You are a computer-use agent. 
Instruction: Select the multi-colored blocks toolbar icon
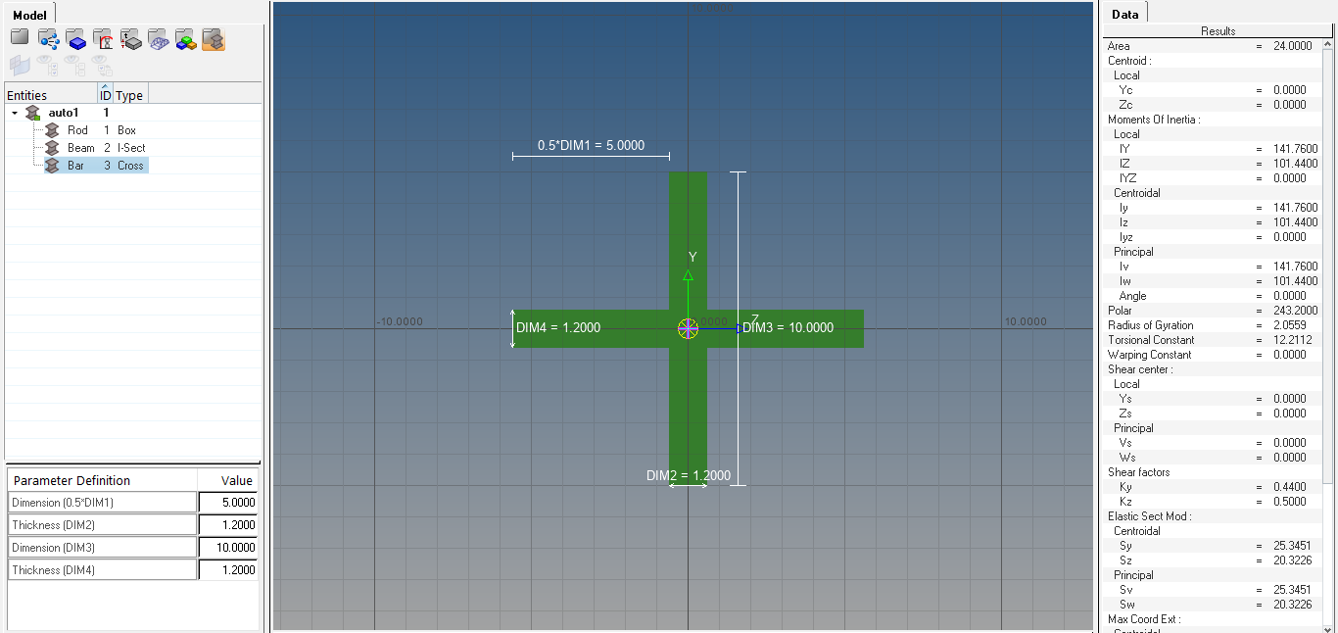coord(185,39)
